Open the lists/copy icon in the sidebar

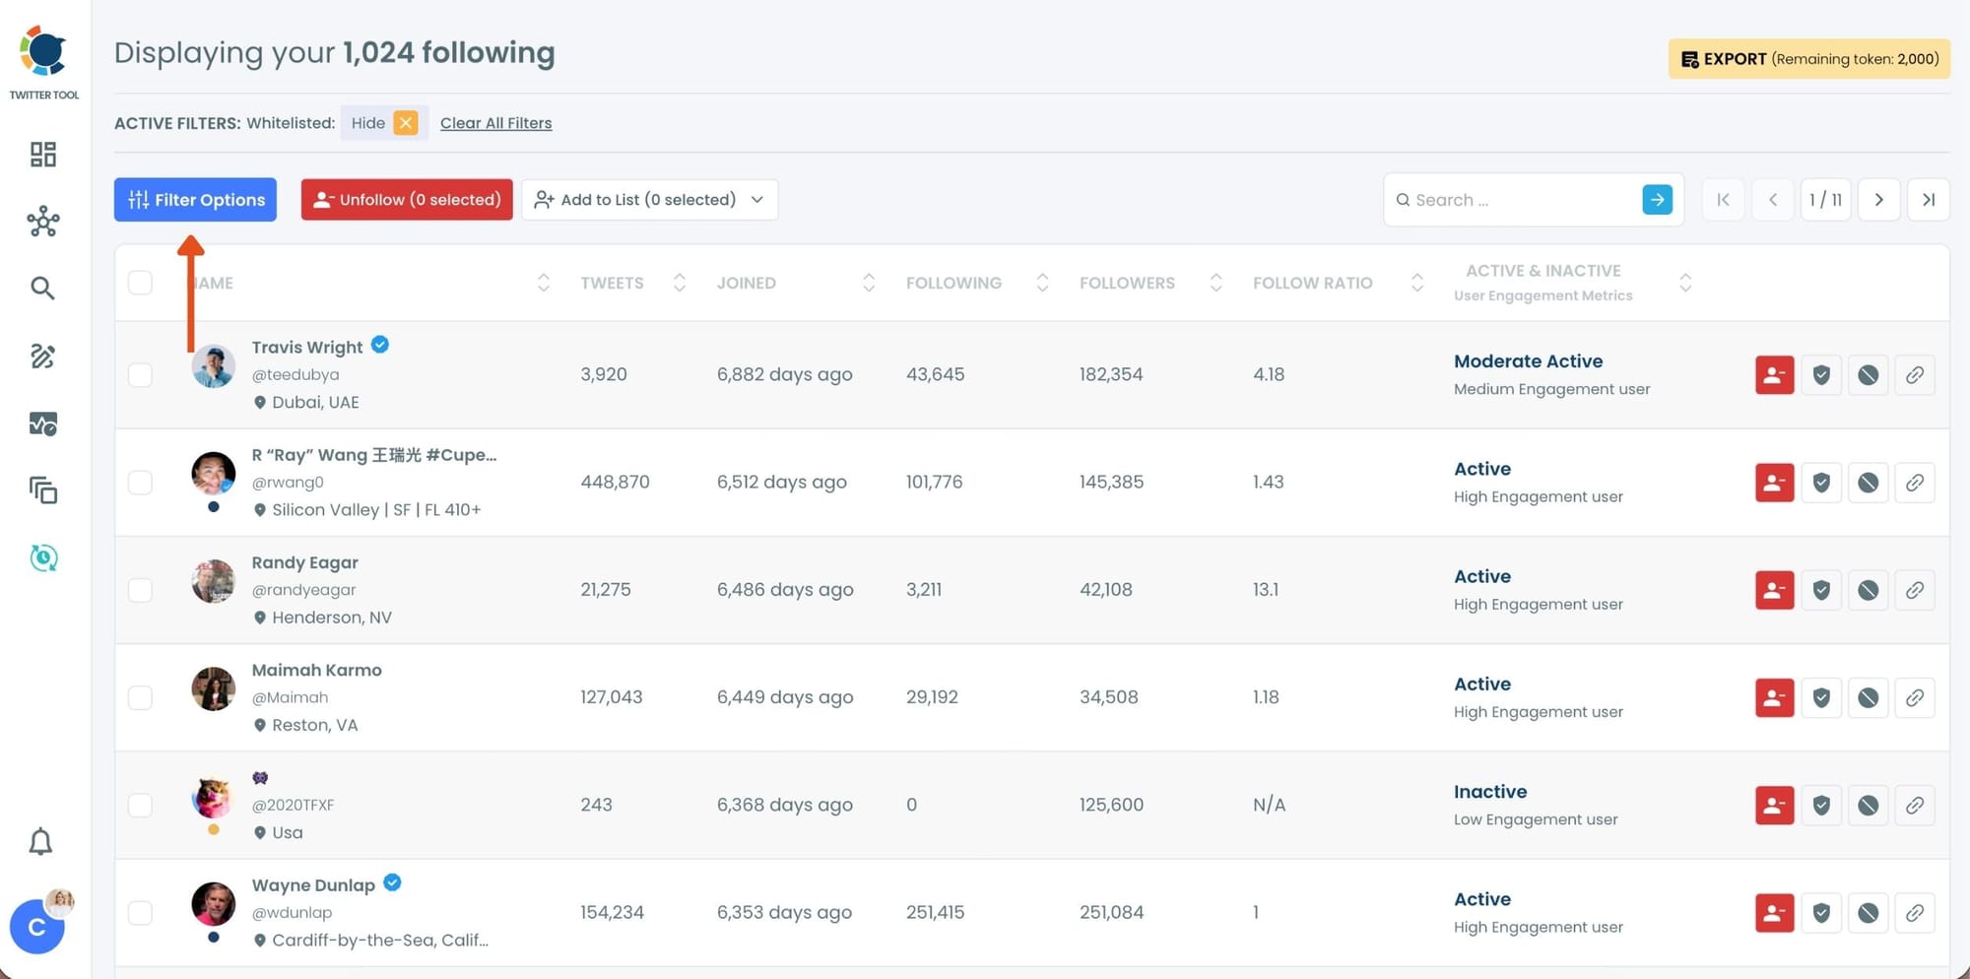(42, 489)
